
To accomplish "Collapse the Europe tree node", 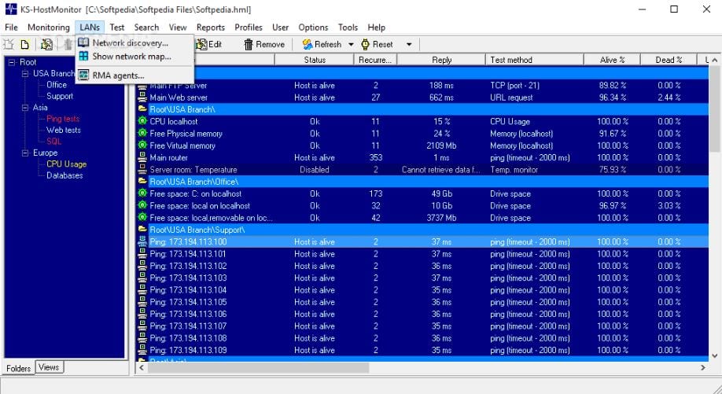I will click(x=25, y=153).
